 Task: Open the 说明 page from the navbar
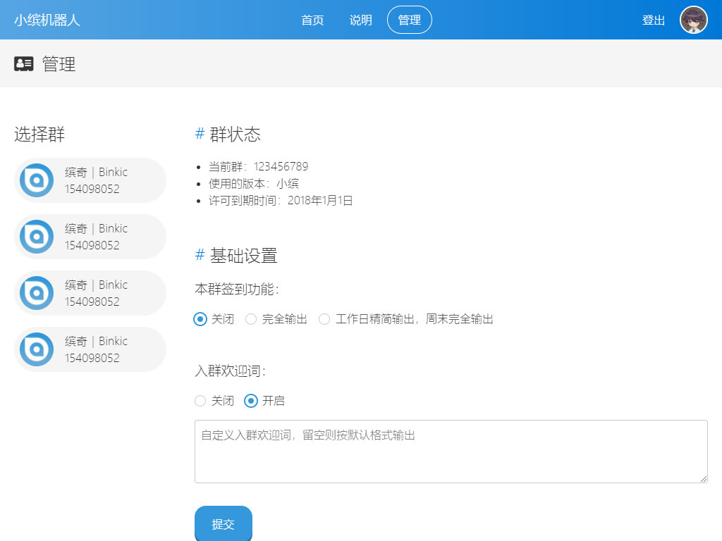coord(361,20)
